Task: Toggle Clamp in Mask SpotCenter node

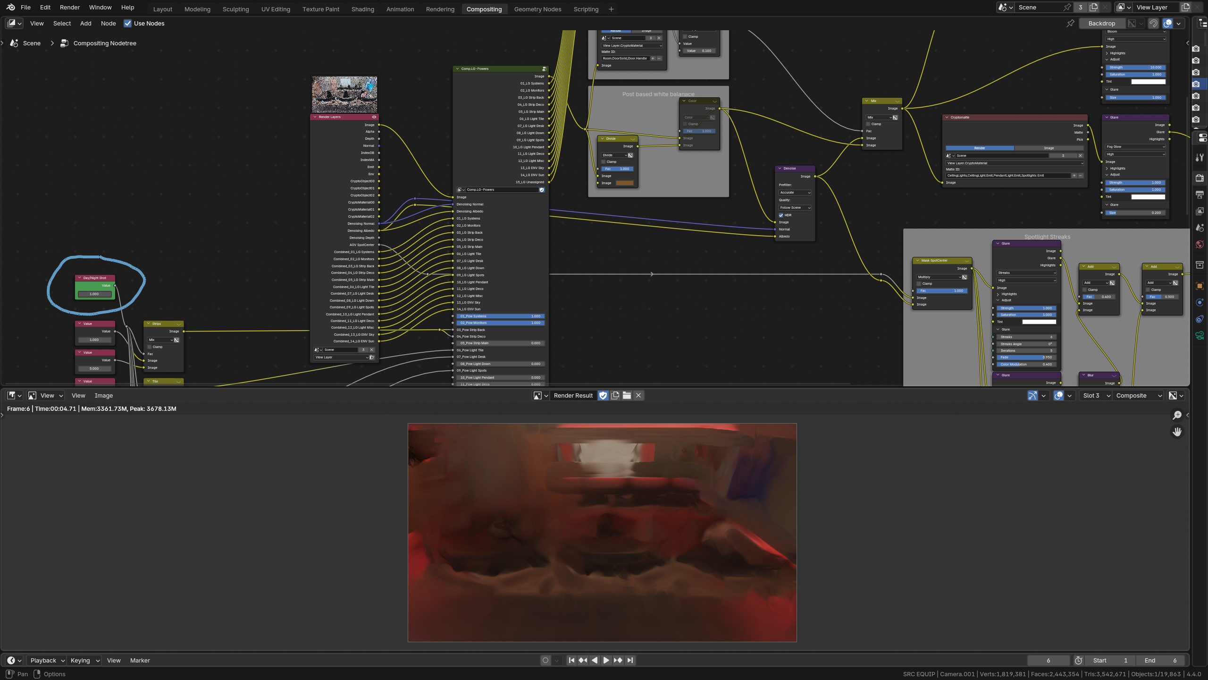Action: [x=919, y=284]
